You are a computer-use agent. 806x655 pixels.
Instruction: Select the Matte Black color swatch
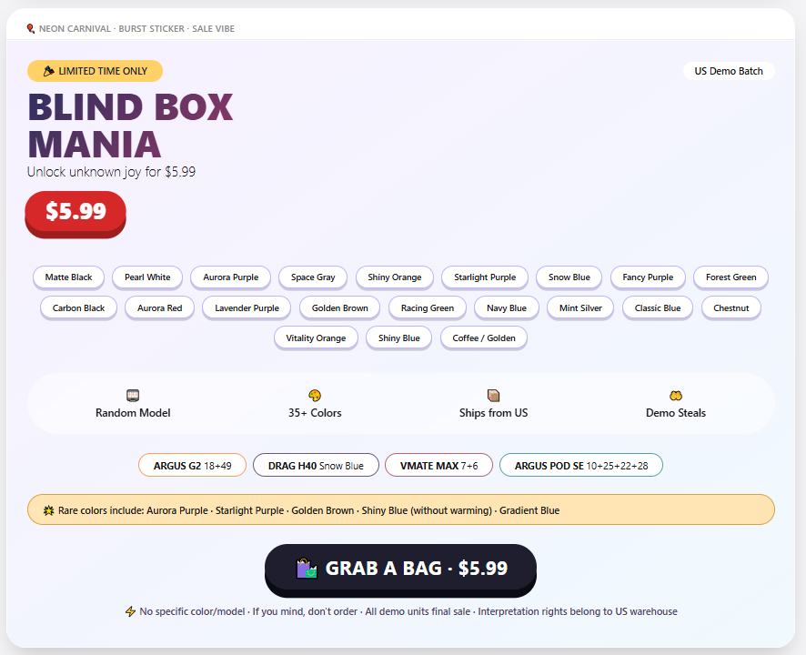click(68, 277)
